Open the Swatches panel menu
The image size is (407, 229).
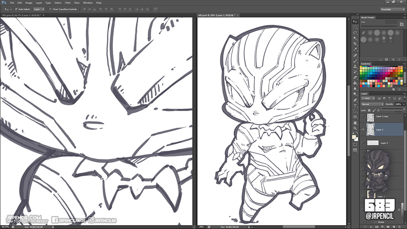[404, 64]
